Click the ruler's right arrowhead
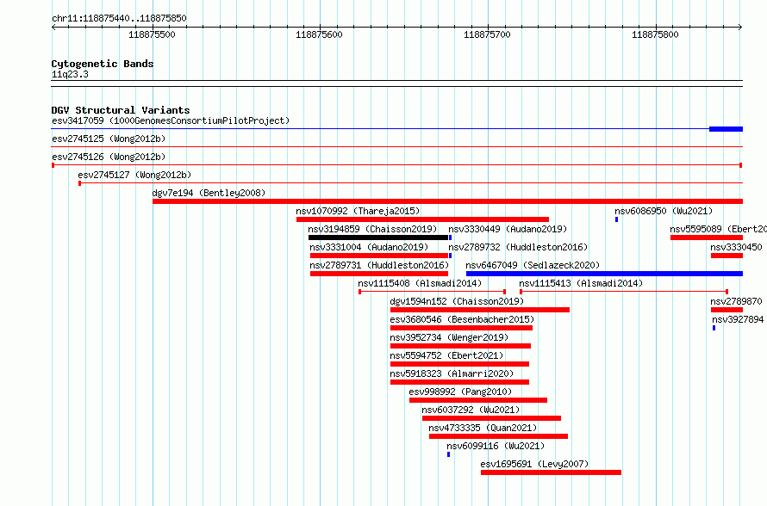The image size is (767, 506). [740, 28]
